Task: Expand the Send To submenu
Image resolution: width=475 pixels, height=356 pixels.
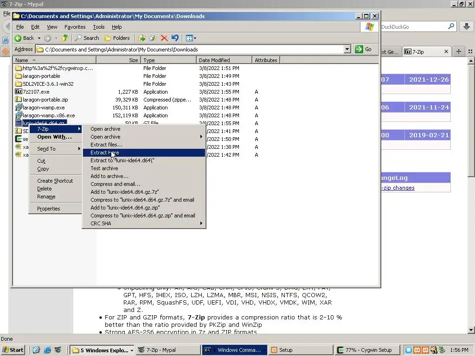Action: [56, 149]
